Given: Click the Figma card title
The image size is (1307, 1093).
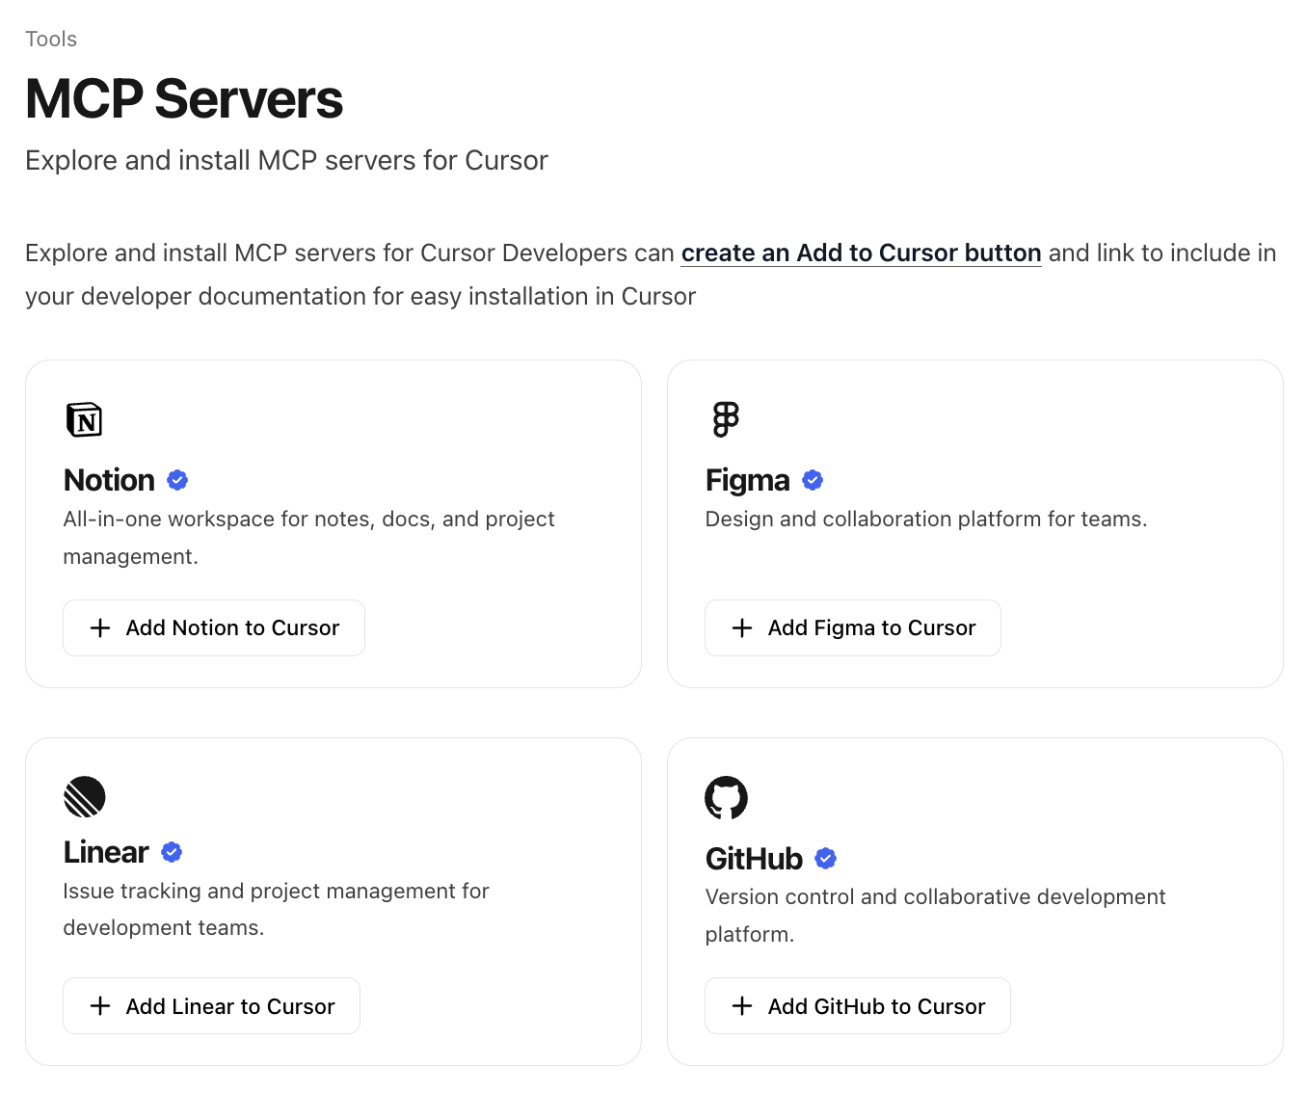Looking at the screenshot, I should coord(747,480).
